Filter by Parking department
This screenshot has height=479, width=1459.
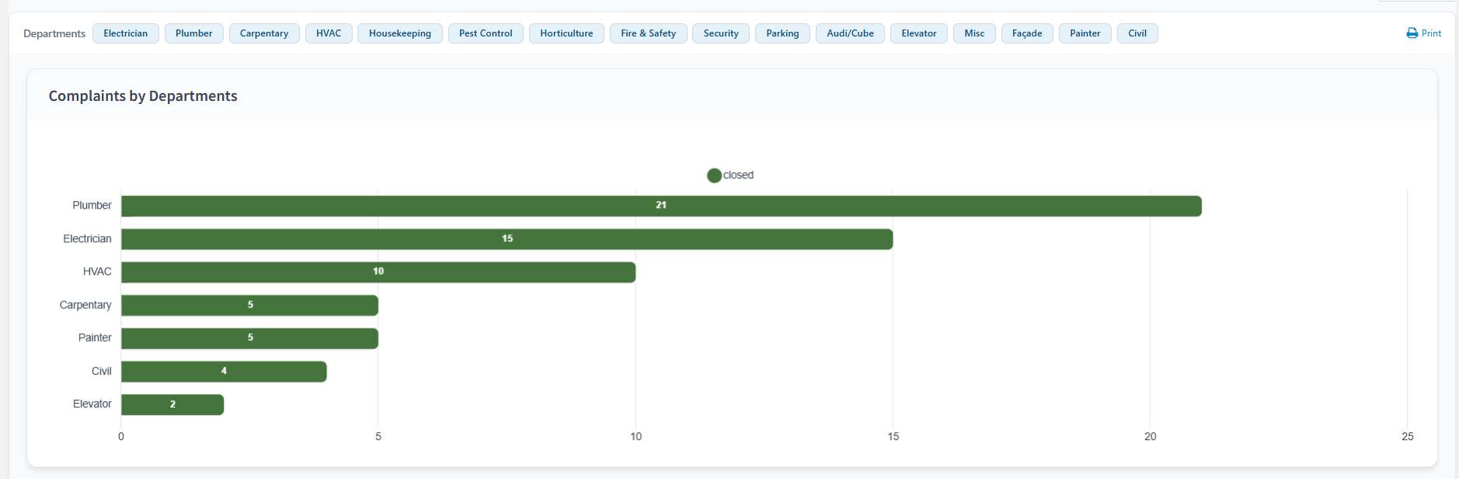coord(782,33)
